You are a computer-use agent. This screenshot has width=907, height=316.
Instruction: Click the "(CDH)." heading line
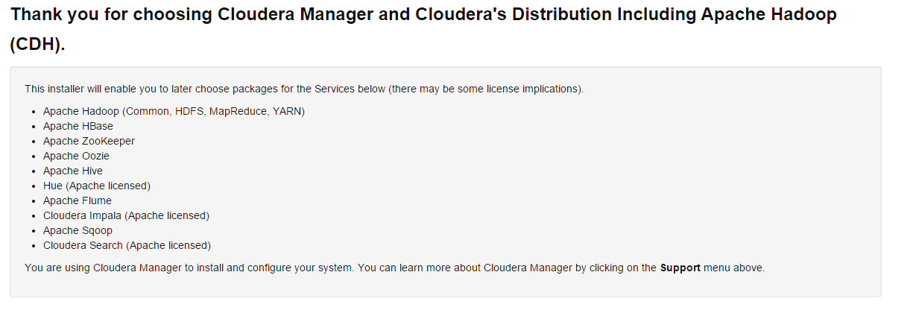(38, 44)
